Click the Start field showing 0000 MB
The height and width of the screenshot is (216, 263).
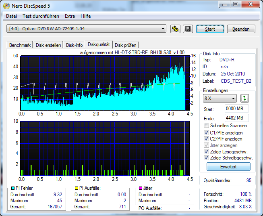[x=237, y=109]
